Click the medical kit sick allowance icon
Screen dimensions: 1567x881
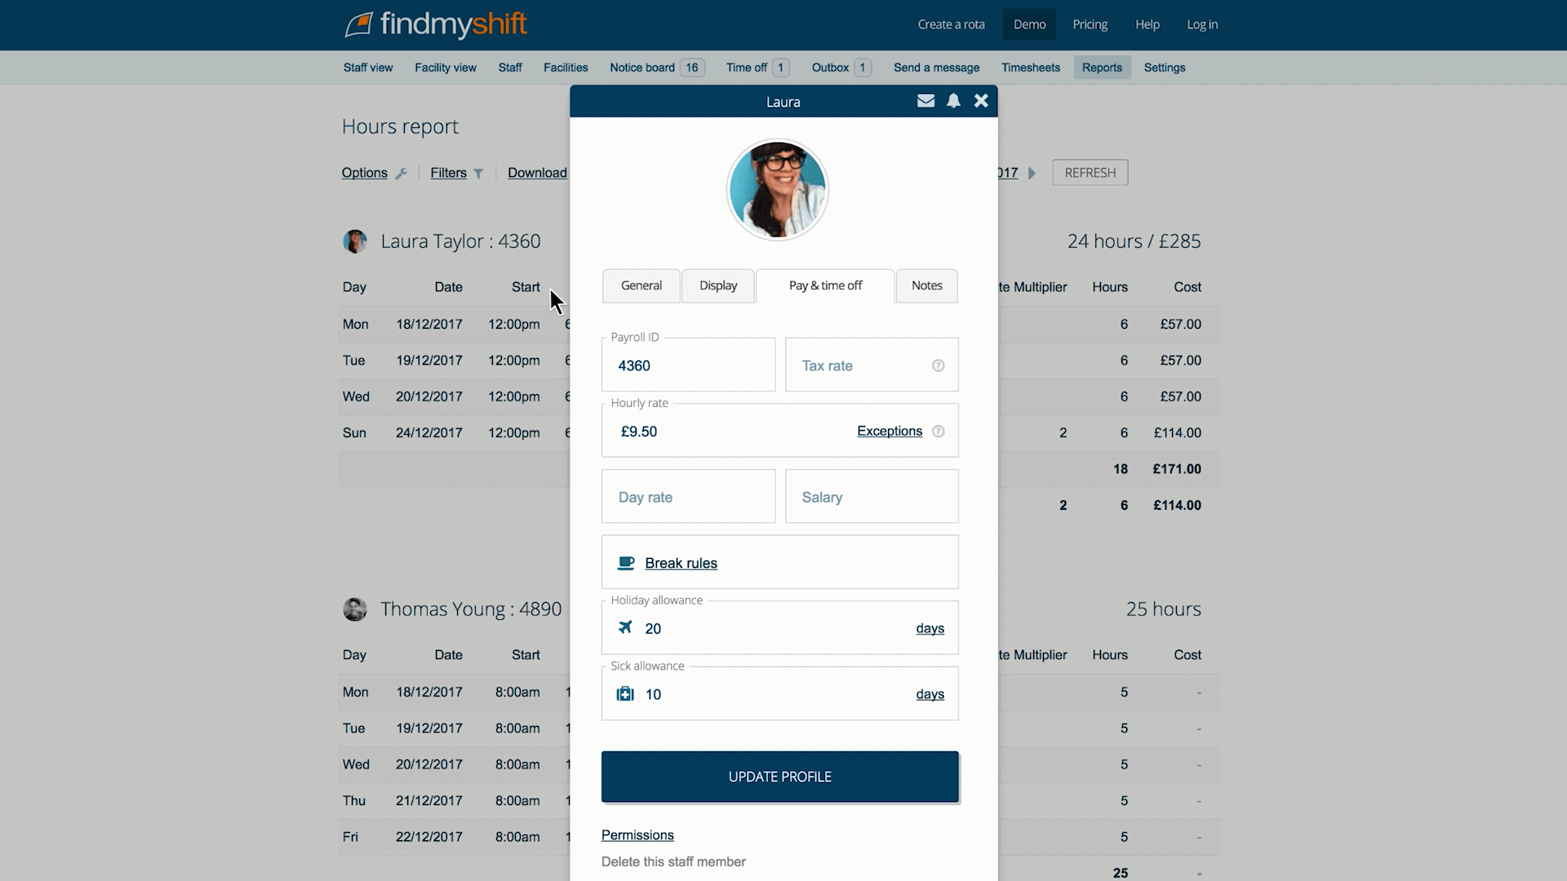(x=625, y=694)
